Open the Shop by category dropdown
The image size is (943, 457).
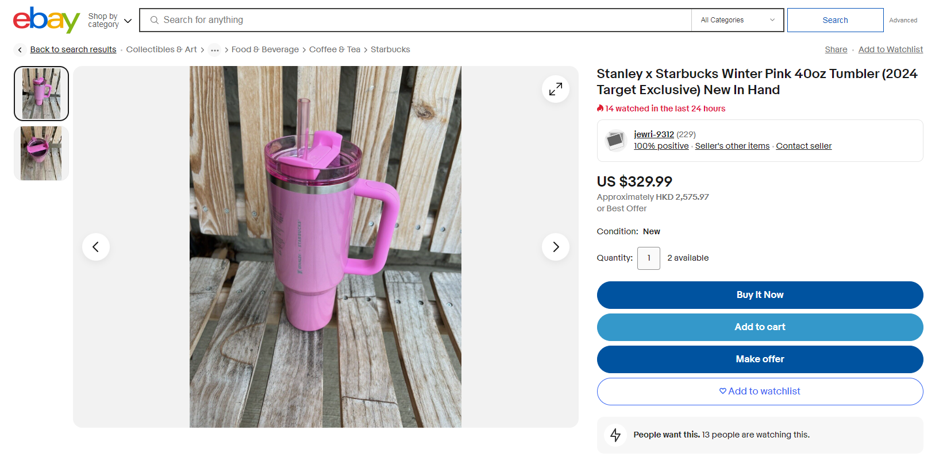(x=110, y=21)
